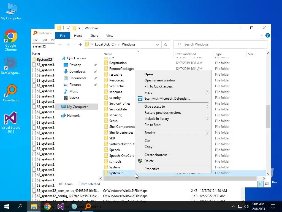The height and width of the screenshot is (212, 282).
Task: Go up one folder level arrow
Action: 80,44
